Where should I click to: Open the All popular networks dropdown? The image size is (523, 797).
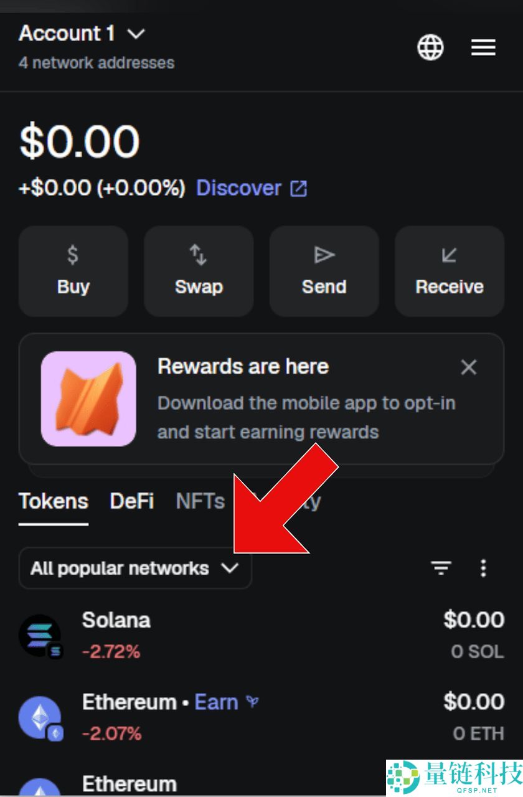pyautogui.click(x=134, y=568)
